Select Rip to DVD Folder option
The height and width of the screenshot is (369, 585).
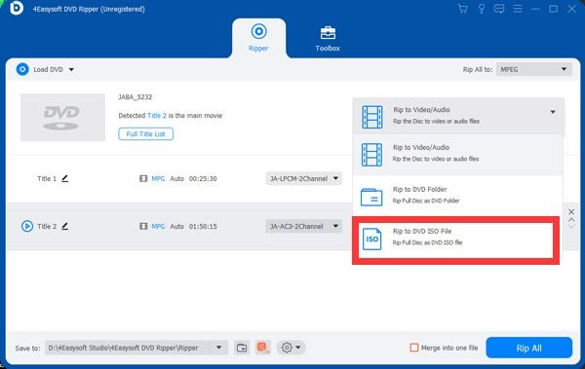[457, 197]
